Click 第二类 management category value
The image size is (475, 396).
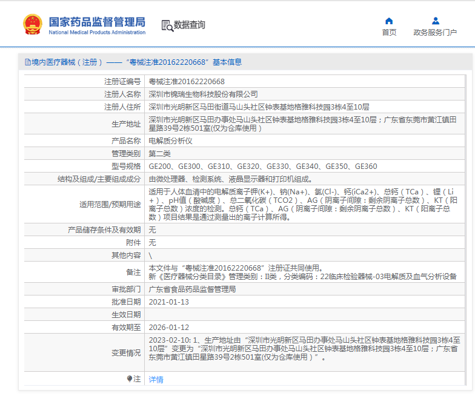coord(160,154)
